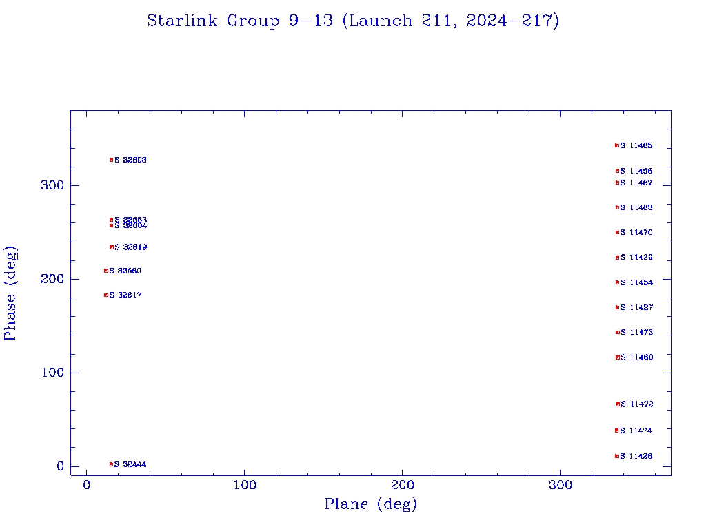Click the Plane (deg) x-axis label
Image resolution: width=706 pixels, height=529 pixels.
(x=371, y=504)
